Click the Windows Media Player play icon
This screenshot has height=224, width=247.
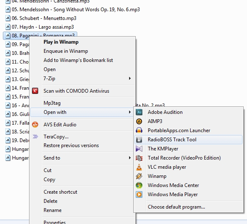(x=139, y=194)
